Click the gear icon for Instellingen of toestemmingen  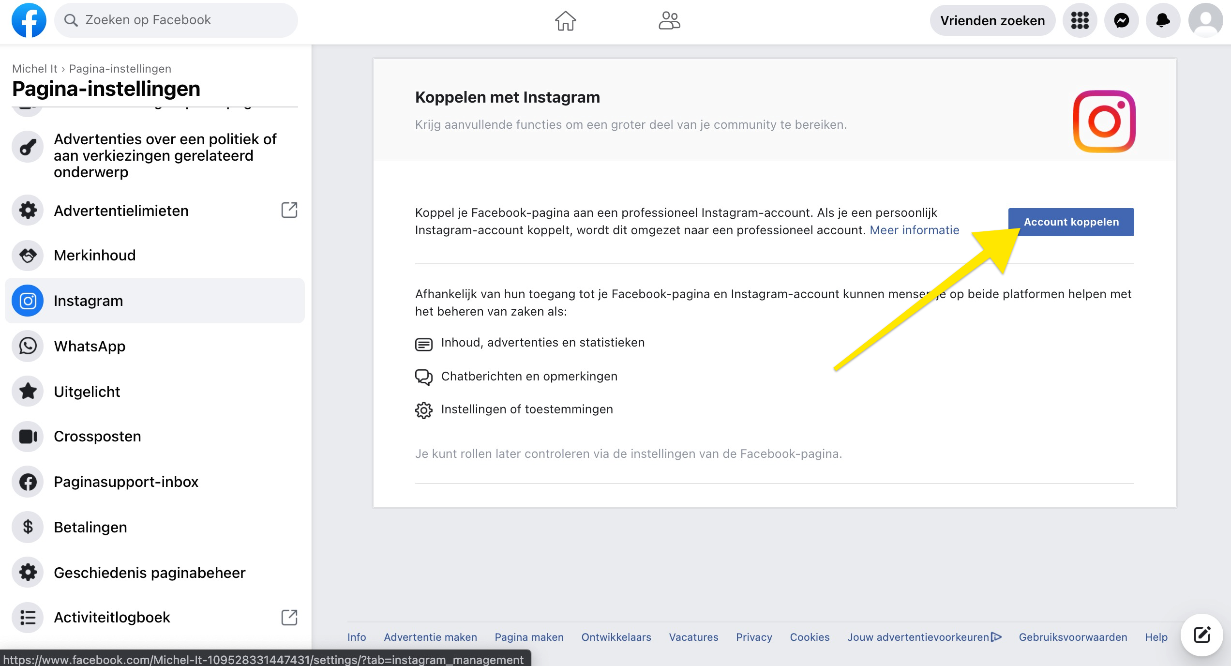click(424, 410)
